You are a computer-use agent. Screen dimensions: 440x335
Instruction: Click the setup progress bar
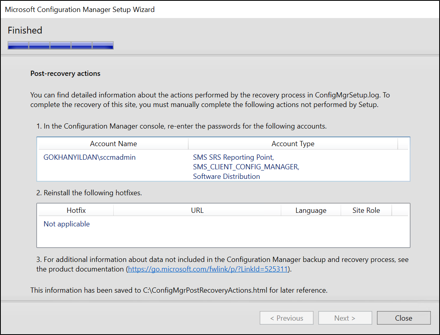[x=61, y=45]
